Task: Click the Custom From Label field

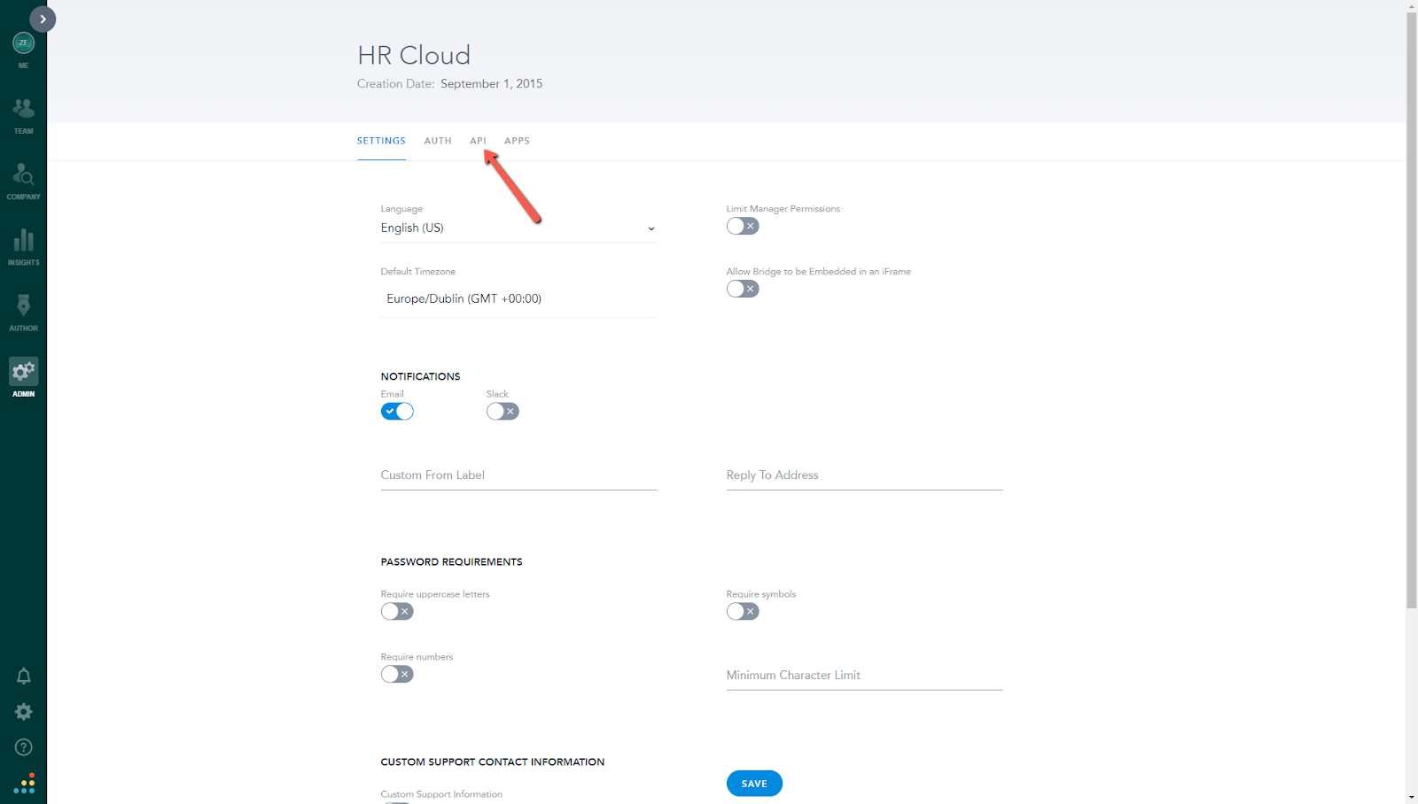Action: click(518, 475)
